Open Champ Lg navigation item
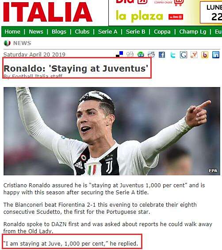Image resolution: width=222 pixels, height=250 pixels. tap(193, 31)
